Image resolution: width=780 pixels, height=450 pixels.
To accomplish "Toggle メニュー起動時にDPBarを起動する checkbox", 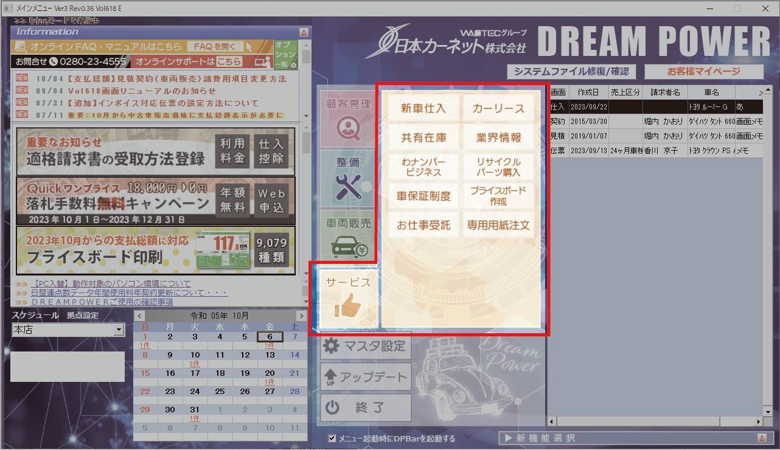I will pyautogui.click(x=332, y=438).
